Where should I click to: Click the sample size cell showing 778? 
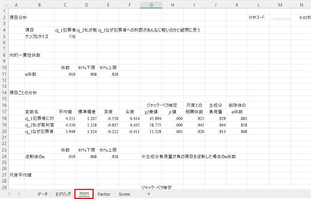(65, 37)
